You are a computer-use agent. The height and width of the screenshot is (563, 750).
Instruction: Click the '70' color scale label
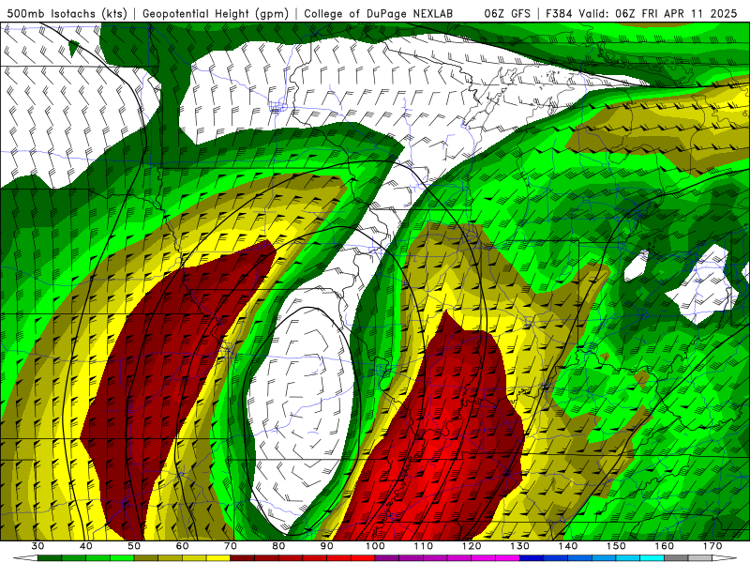(x=231, y=546)
